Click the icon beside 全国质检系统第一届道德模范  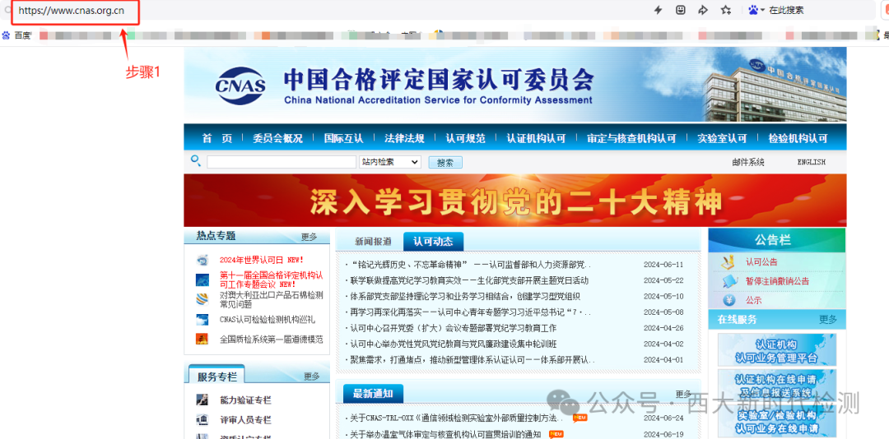click(202, 339)
